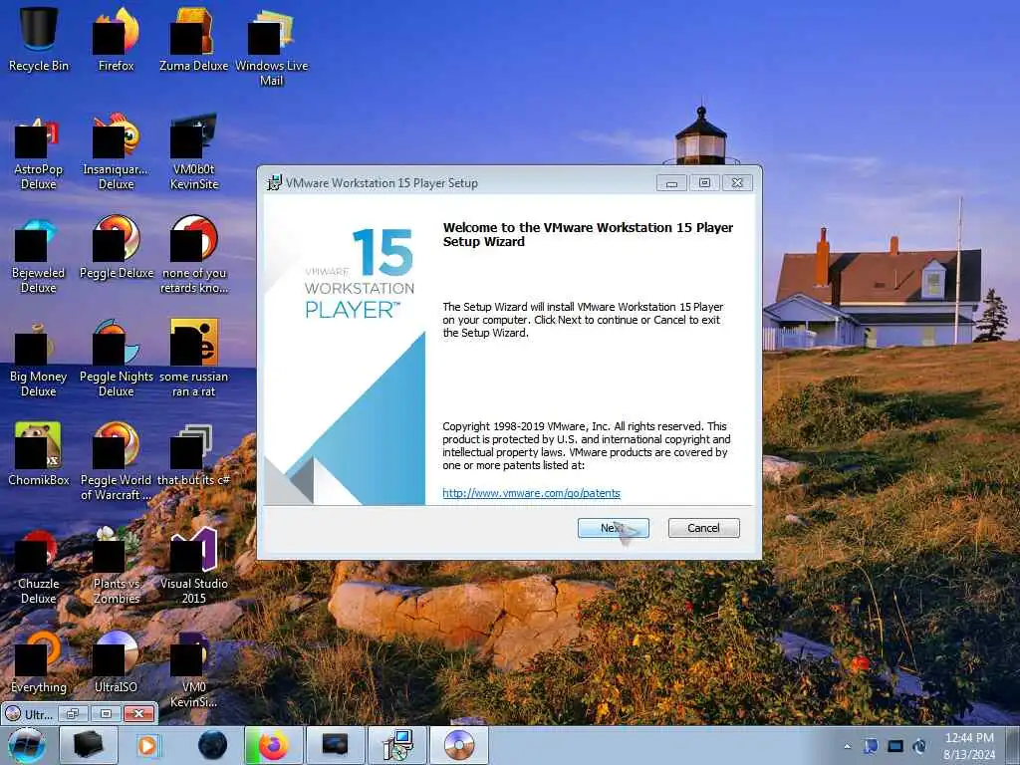1020x765 pixels.
Task: Select the 'some russian ran a rat' icon
Action: click(x=194, y=359)
